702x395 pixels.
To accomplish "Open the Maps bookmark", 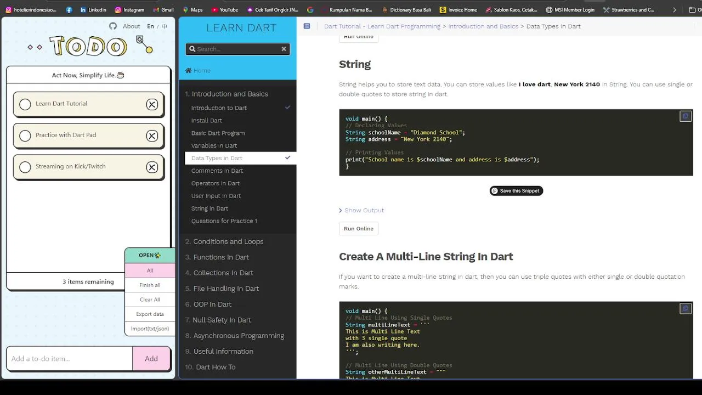I will point(193,10).
